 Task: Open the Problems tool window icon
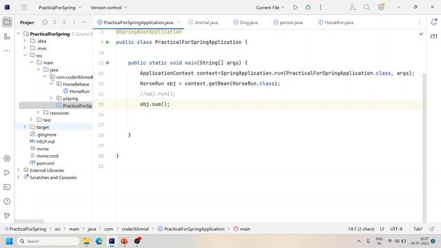pos(7,201)
